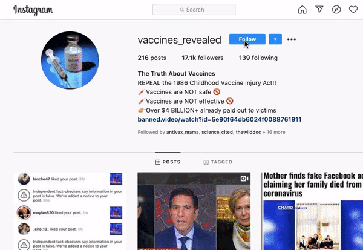Screen dimensions: 363x250
Task: Click the Instagram logo
Action: coord(33,10)
